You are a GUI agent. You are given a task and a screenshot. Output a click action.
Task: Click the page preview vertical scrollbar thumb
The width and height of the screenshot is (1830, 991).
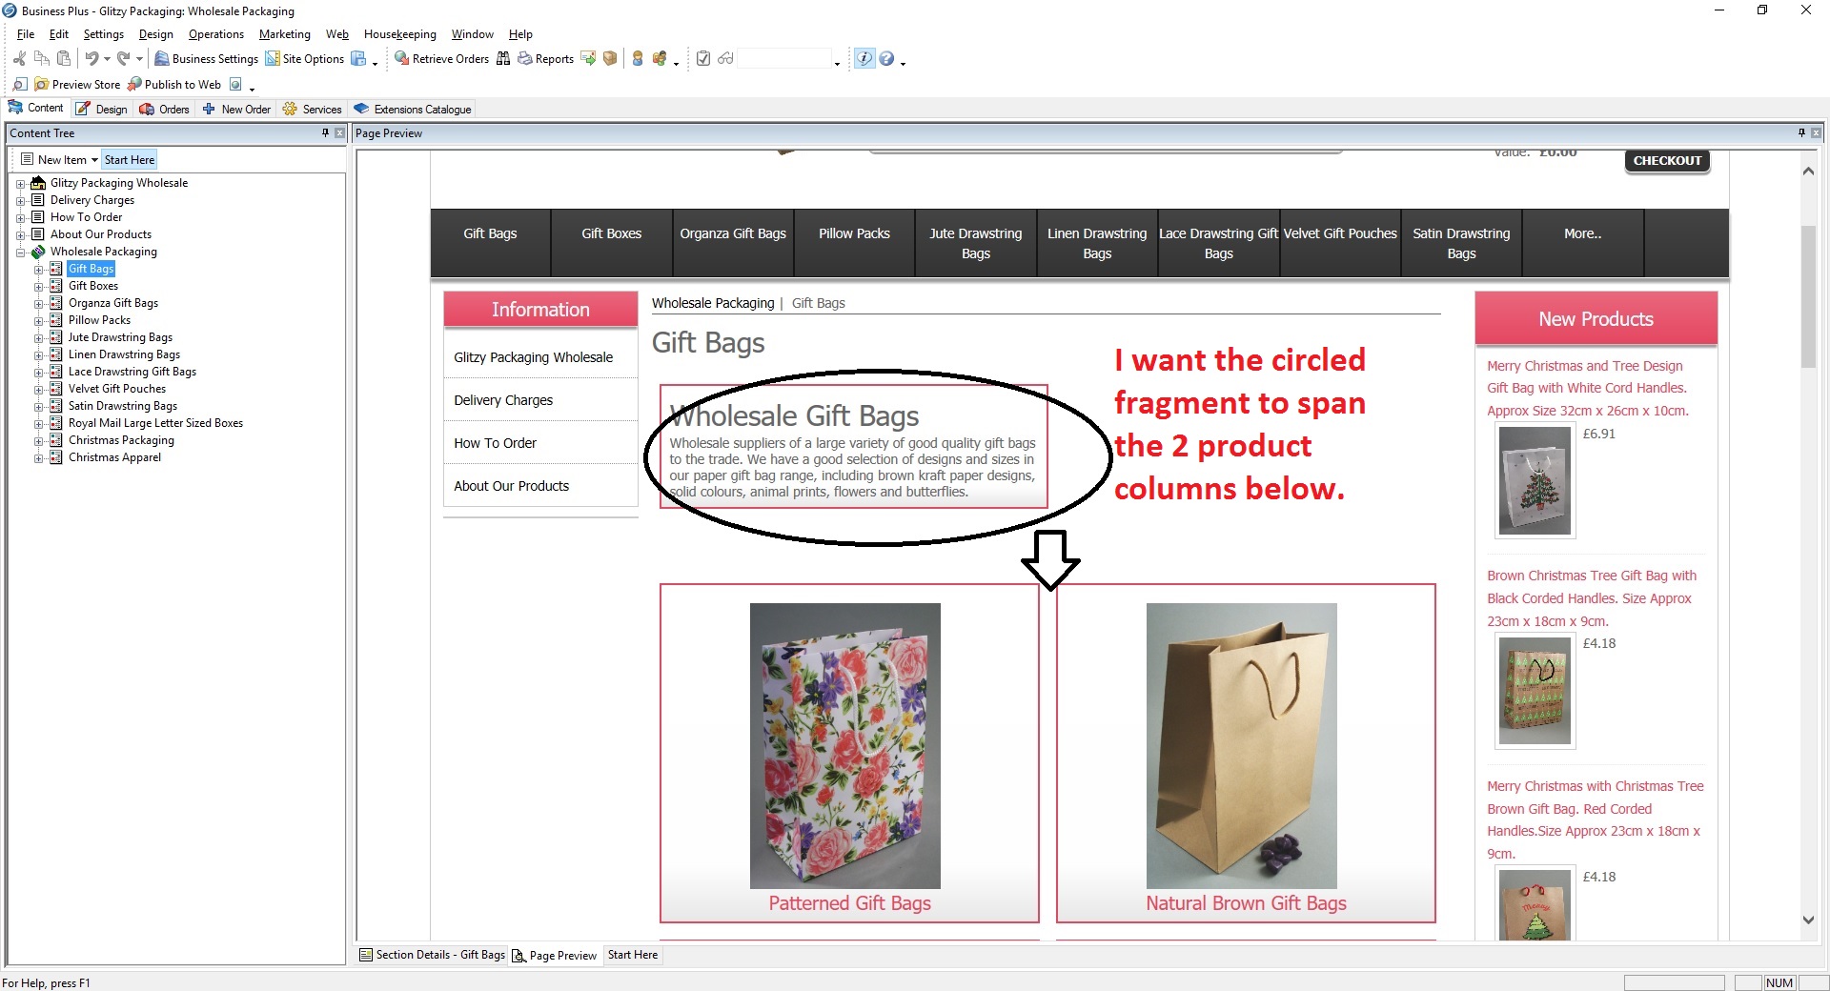tap(1808, 295)
